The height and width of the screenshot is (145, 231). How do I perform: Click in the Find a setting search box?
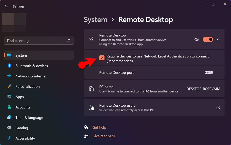(39, 41)
